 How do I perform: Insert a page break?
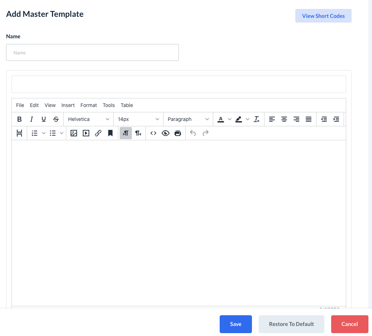click(19, 133)
